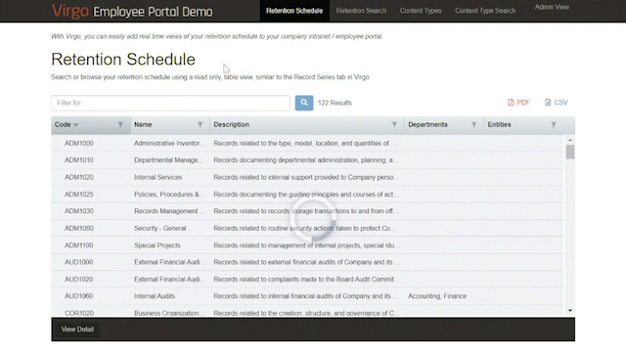Open the Content Types tab
This screenshot has width=626, height=352.
click(x=421, y=11)
